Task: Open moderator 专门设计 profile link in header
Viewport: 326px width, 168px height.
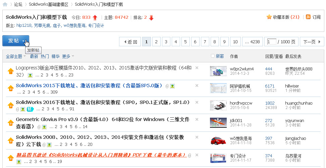Action: point(96,25)
